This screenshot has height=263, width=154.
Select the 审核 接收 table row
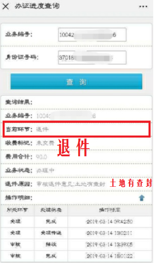point(76,245)
